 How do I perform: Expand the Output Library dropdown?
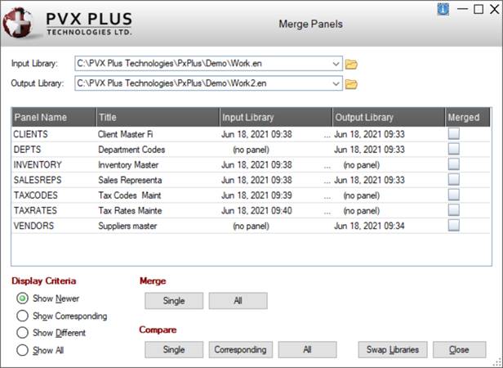[336, 83]
